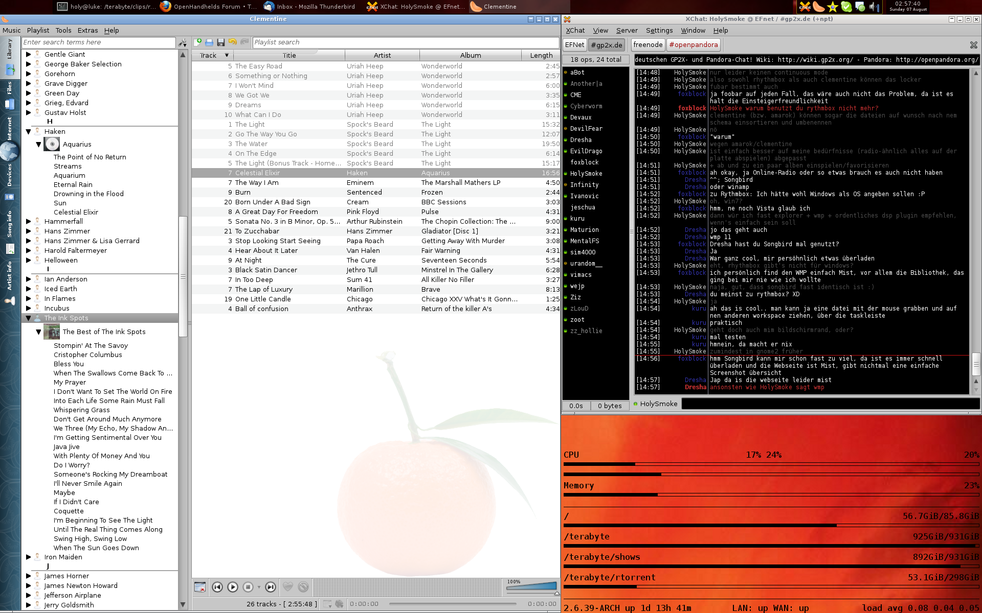Expand the Gentle Giant artist
The width and height of the screenshot is (982, 613).
pos(29,54)
